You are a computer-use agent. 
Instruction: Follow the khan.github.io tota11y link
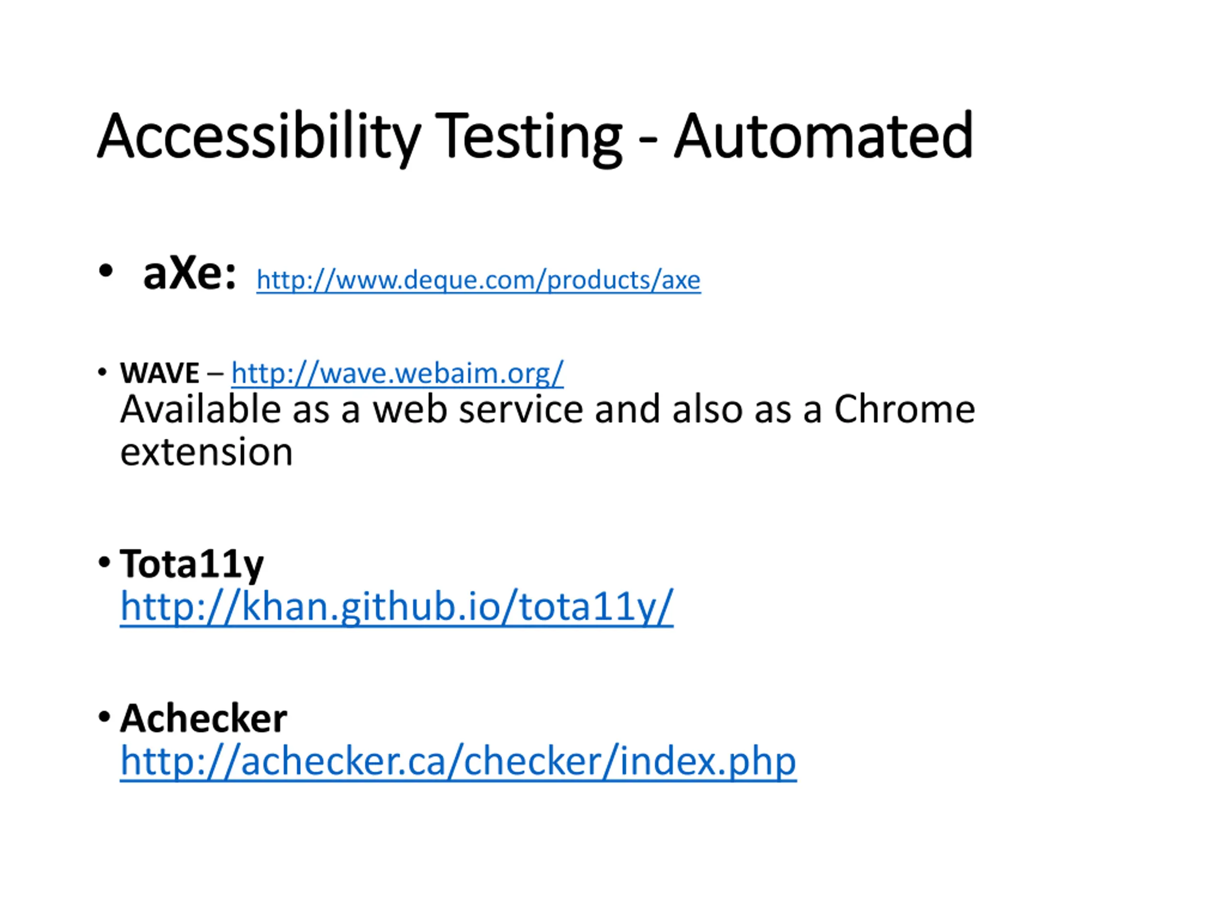396,606
